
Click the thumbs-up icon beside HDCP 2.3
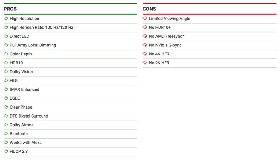pos(6,151)
